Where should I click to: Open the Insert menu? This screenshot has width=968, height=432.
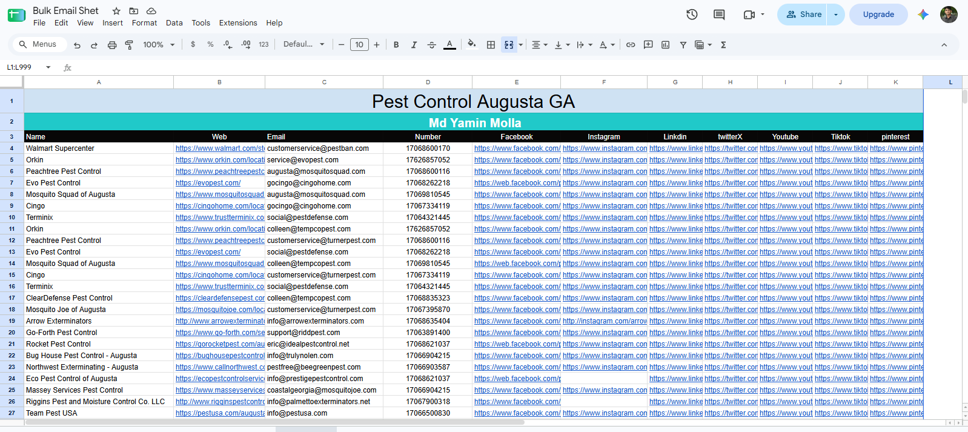click(x=113, y=23)
